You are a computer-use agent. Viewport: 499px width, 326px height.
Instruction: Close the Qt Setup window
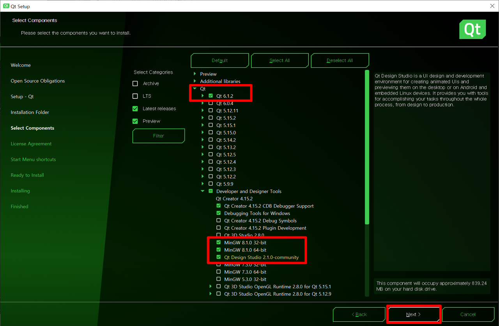[492, 6]
